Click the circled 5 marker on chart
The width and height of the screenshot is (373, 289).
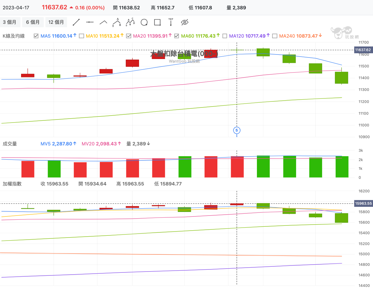(237, 130)
